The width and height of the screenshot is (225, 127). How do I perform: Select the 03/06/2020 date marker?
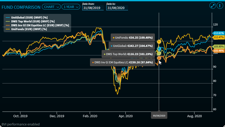159,115
